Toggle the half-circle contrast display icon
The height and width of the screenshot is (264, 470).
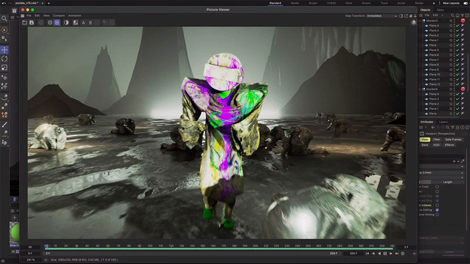66,23
